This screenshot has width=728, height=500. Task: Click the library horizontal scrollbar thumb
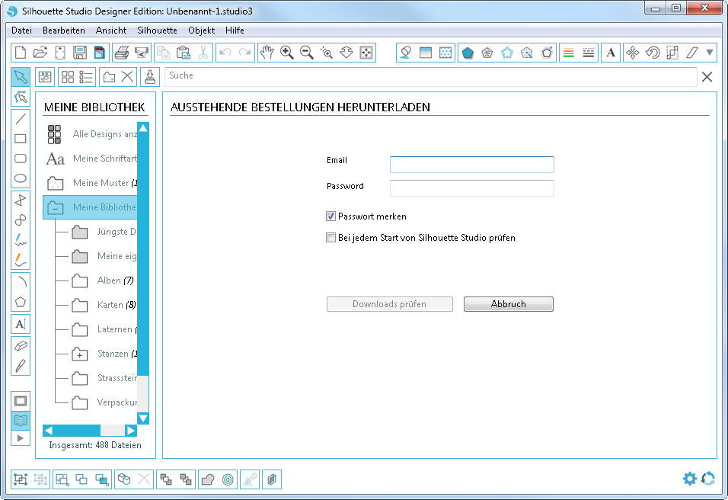coord(77,431)
